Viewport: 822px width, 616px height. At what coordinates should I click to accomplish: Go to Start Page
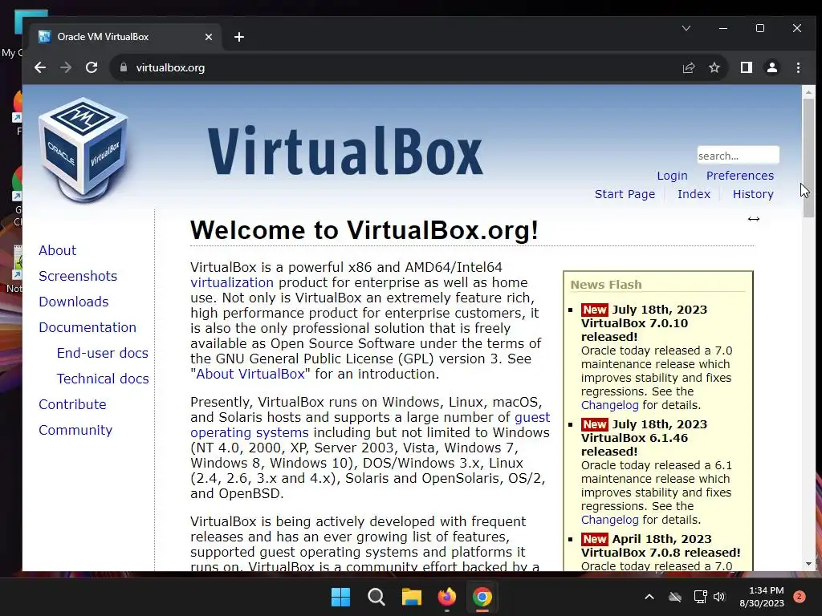coord(625,194)
